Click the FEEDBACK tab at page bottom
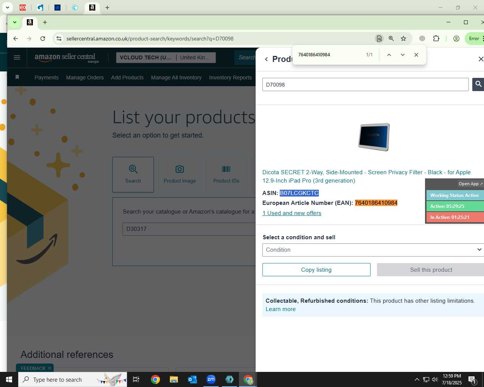This screenshot has height=387, width=484. 34,368
